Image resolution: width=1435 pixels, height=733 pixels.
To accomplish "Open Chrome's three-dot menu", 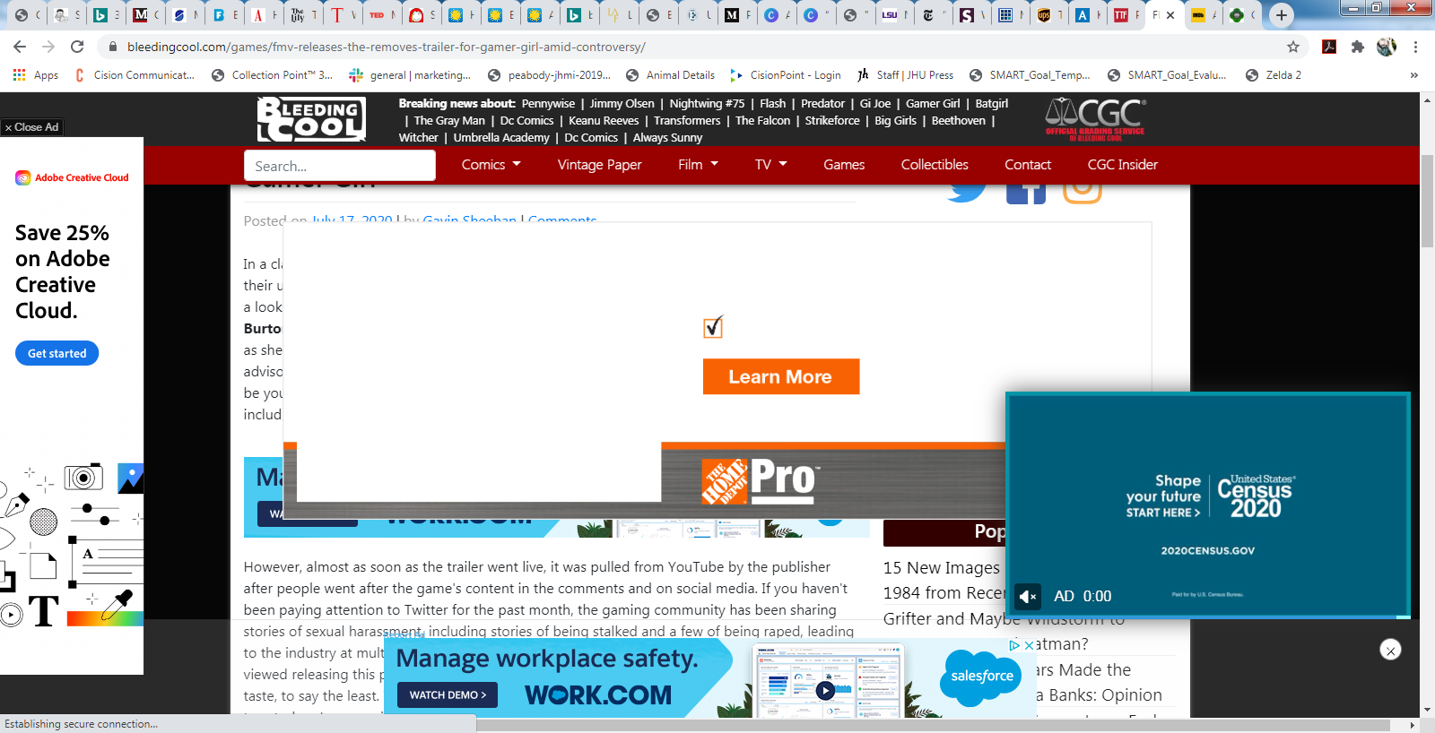I will [1415, 47].
